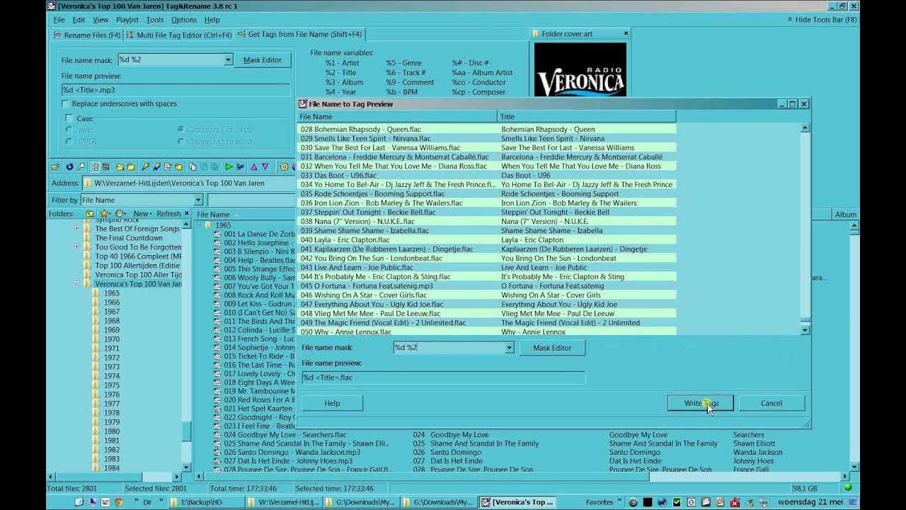Select the UPPER case radio button
This screenshot has height=510, width=906.
(69, 142)
